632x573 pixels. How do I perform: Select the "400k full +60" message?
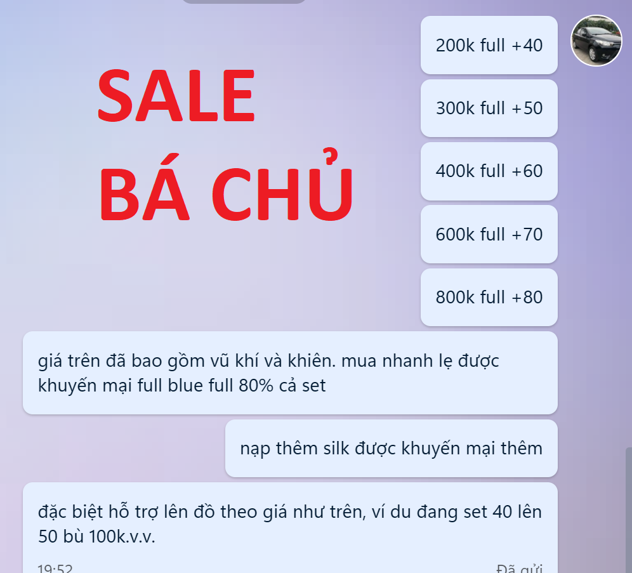tap(489, 171)
